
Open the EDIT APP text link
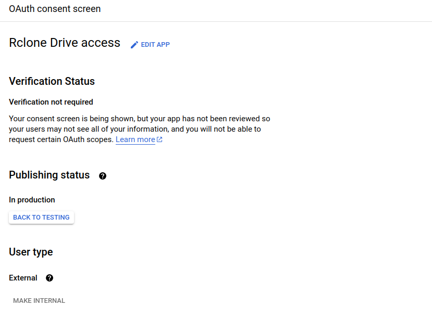[x=155, y=45]
